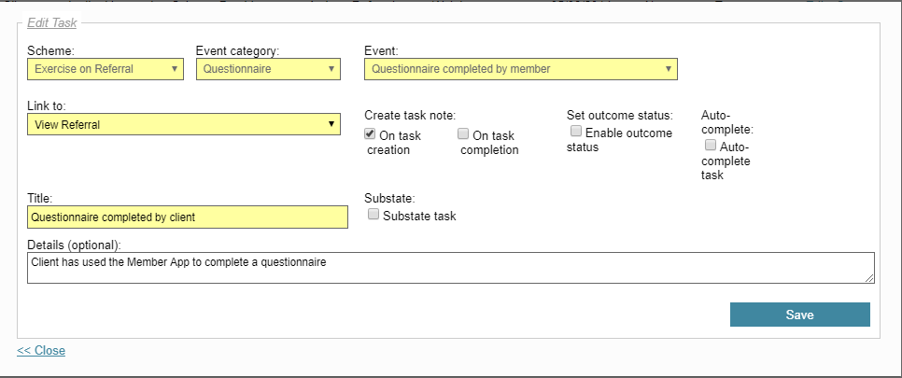This screenshot has height=378, width=902.
Task: Uncheck On task creation checkbox
Action: pyautogui.click(x=370, y=134)
